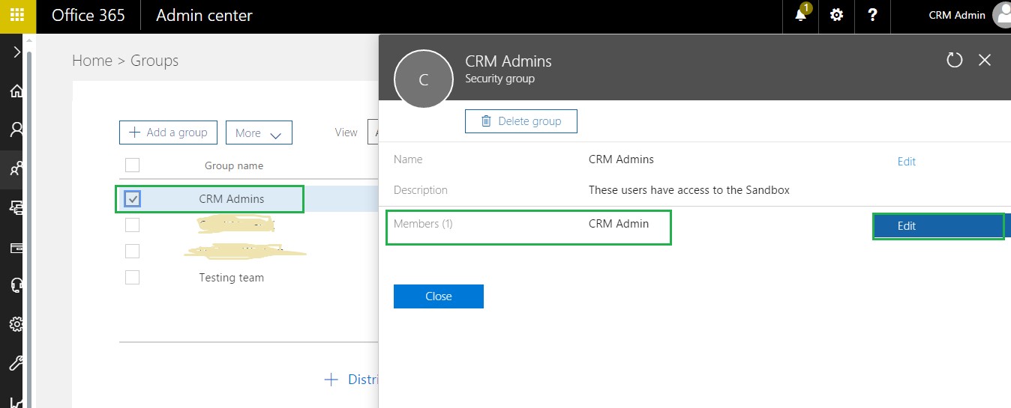Viewport: 1011px width, 408px height.
Task: Open settings gear in top bar
Action: click(836, 15)
